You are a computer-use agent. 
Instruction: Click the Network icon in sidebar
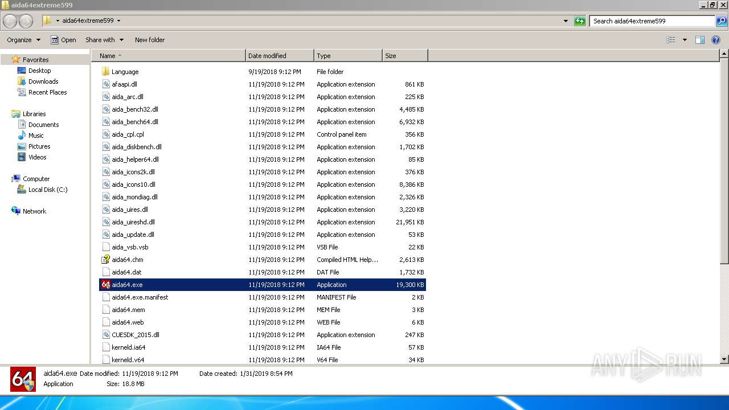tap(16, 211)
